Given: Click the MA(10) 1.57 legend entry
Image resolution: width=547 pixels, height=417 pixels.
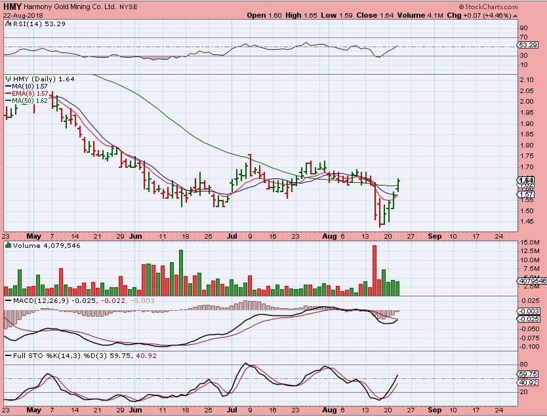Looking at the screenshot, I should [x=26, y=86].
